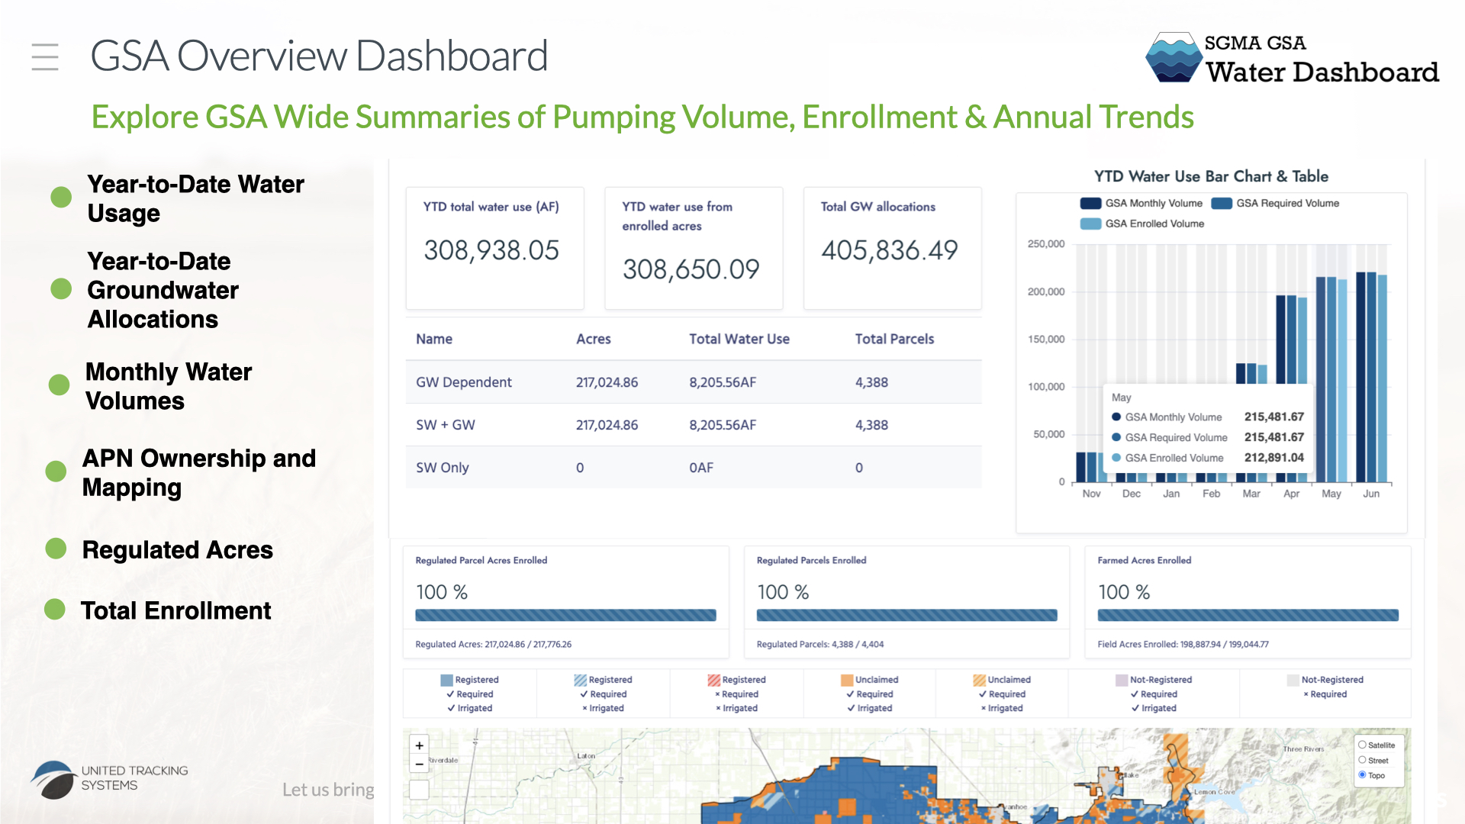
Task: Zoom out on the map
Action: [x=419, y=764]
